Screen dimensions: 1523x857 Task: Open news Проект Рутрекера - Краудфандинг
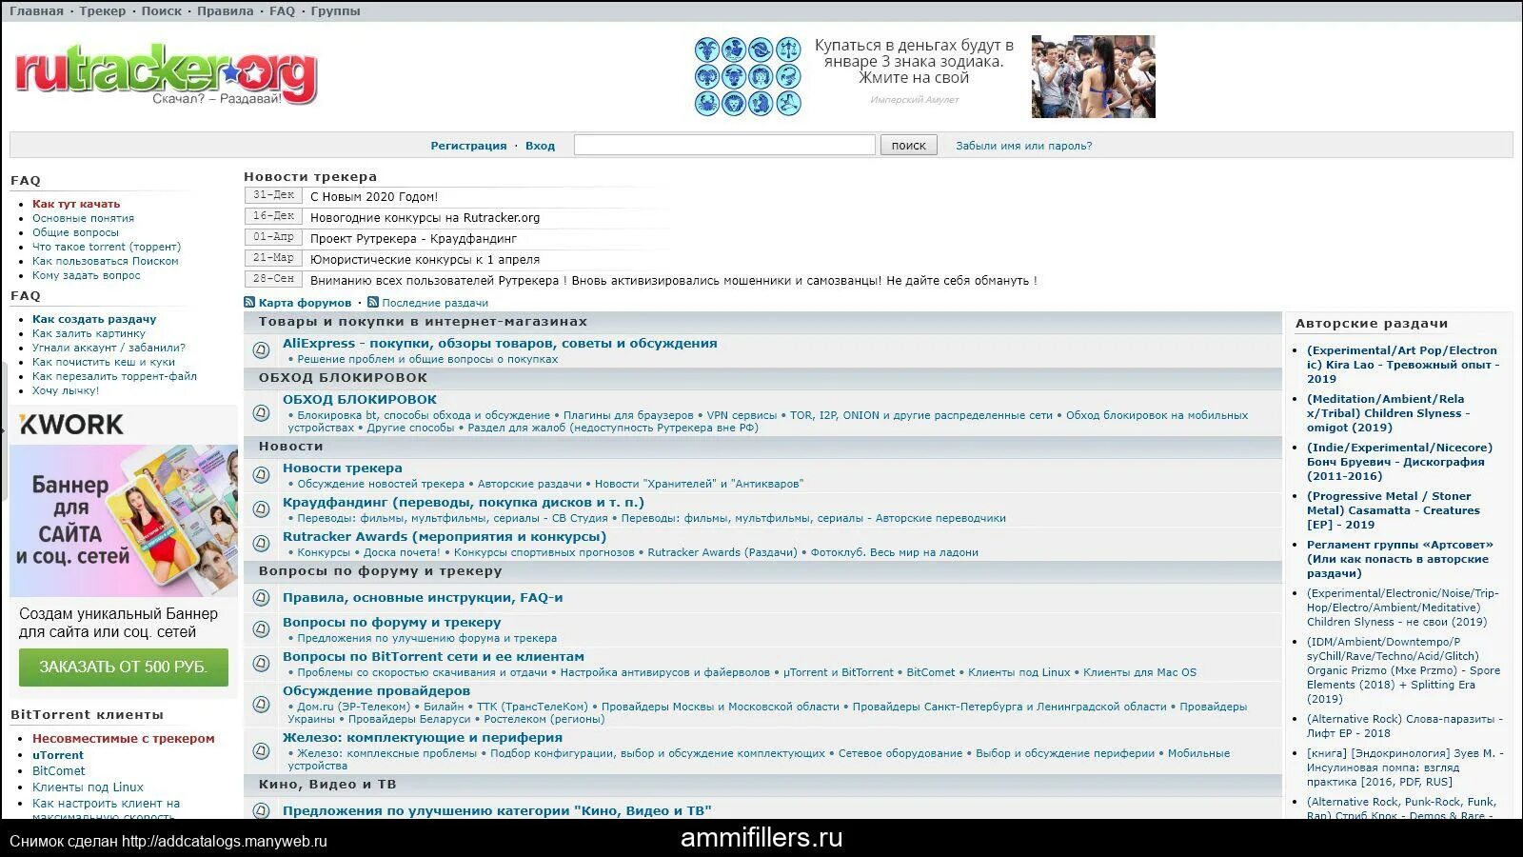[413, 239]
